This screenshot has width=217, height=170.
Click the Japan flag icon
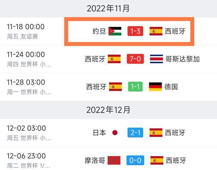point(115,133)
